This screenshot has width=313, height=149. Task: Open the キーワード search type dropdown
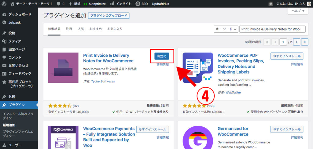[x=226, y=29]
